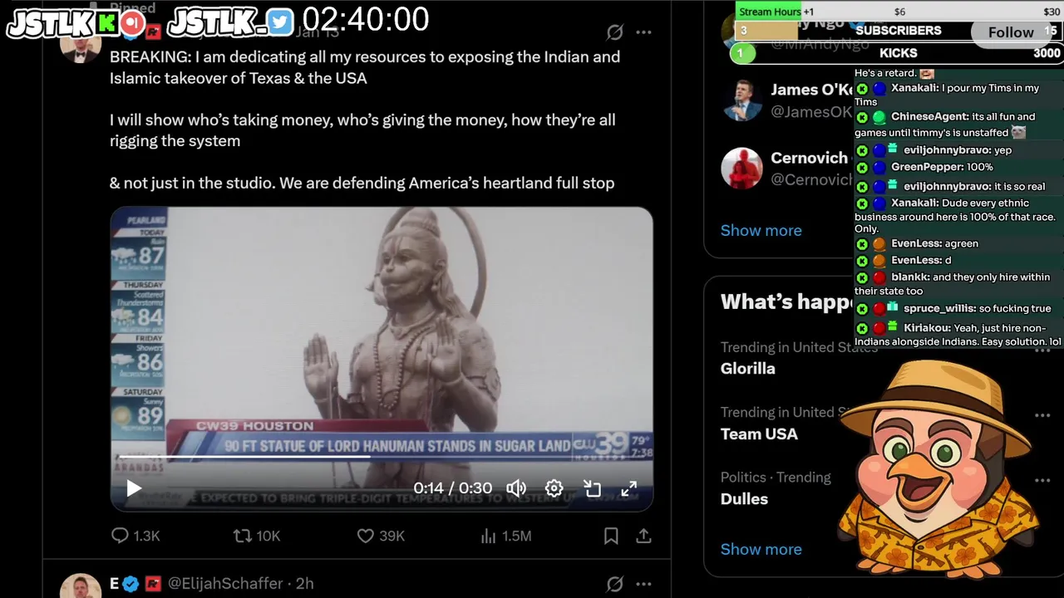The image size is (1064, 598).
Task: Open Grok icon on ElijahSchaffer post
Action: pos(614,584)
